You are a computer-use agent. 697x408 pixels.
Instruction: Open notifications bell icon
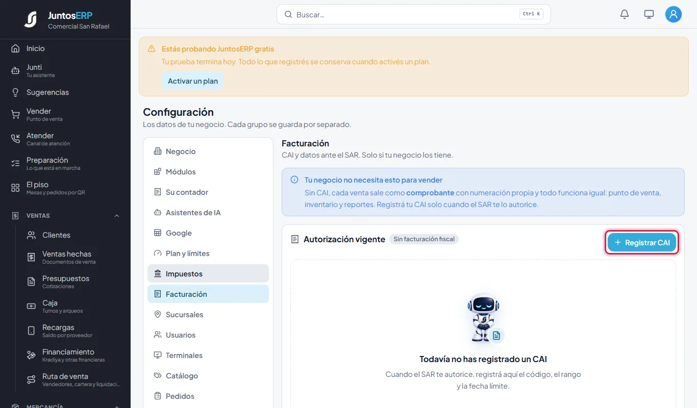625,14
